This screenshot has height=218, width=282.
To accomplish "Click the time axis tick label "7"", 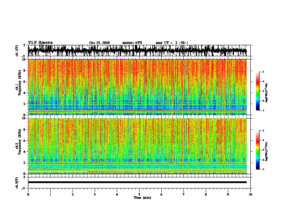I will point(184,194).
